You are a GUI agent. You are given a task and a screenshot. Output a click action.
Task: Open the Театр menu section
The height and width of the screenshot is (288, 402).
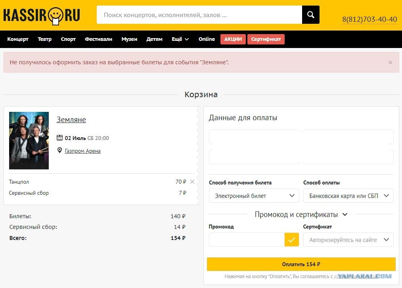(45, 39)
